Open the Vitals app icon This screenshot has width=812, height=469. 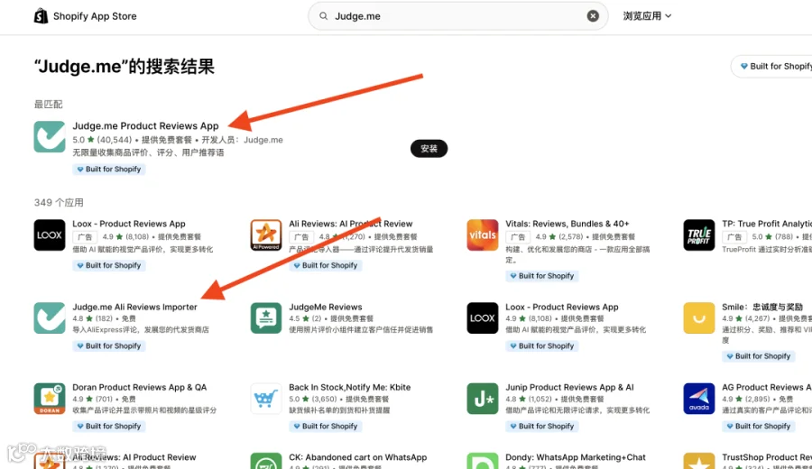[482, 235]
